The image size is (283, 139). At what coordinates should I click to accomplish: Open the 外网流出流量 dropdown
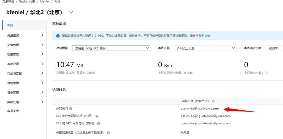tap(205, 48)
